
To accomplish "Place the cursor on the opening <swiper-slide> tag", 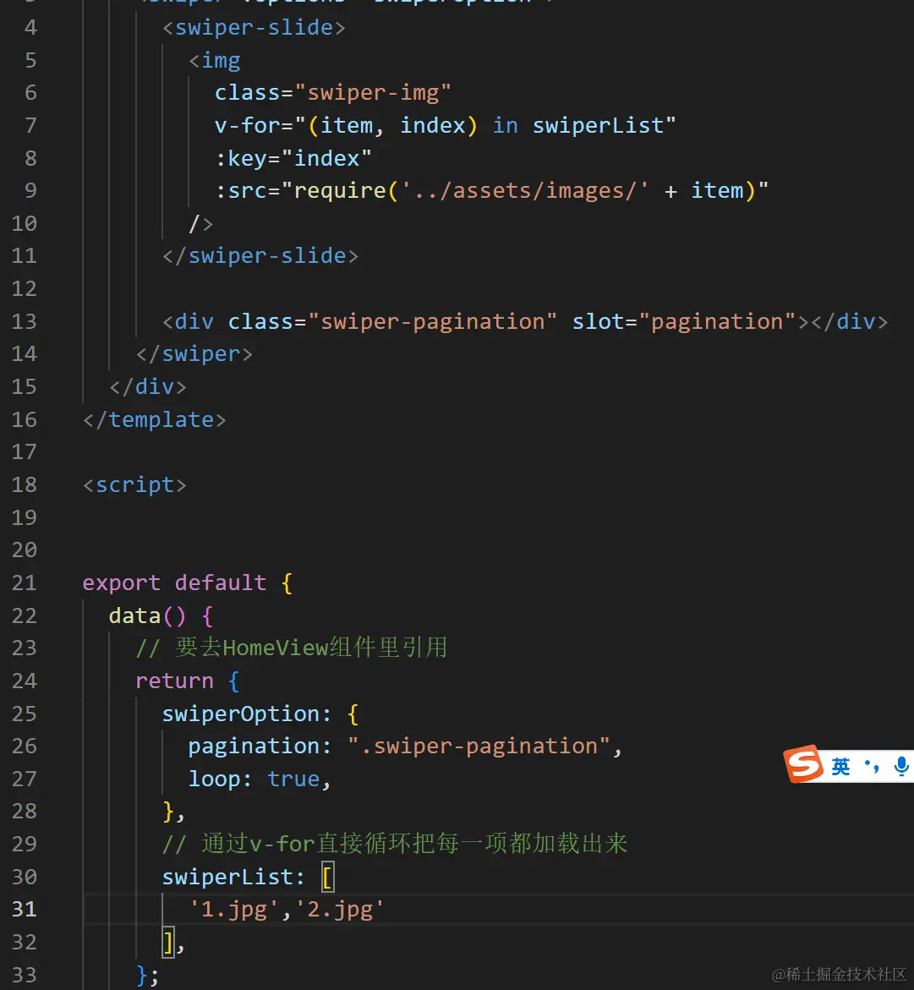I will point(254,28).
